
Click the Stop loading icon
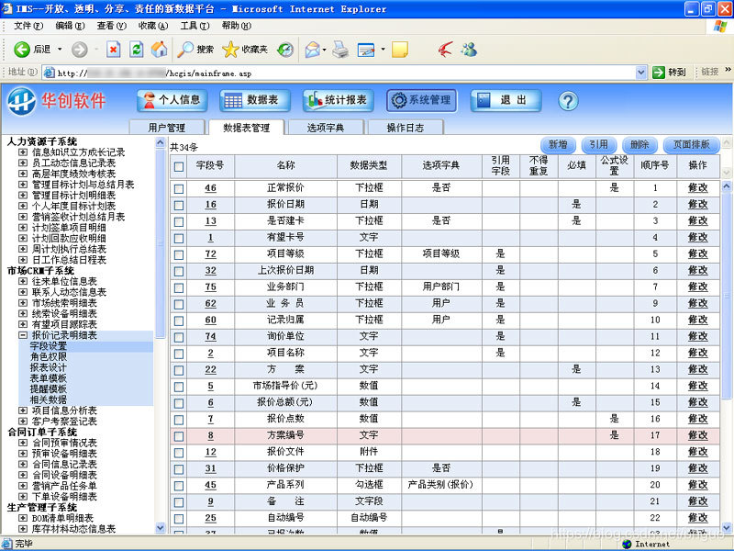[x=113, y=50]
